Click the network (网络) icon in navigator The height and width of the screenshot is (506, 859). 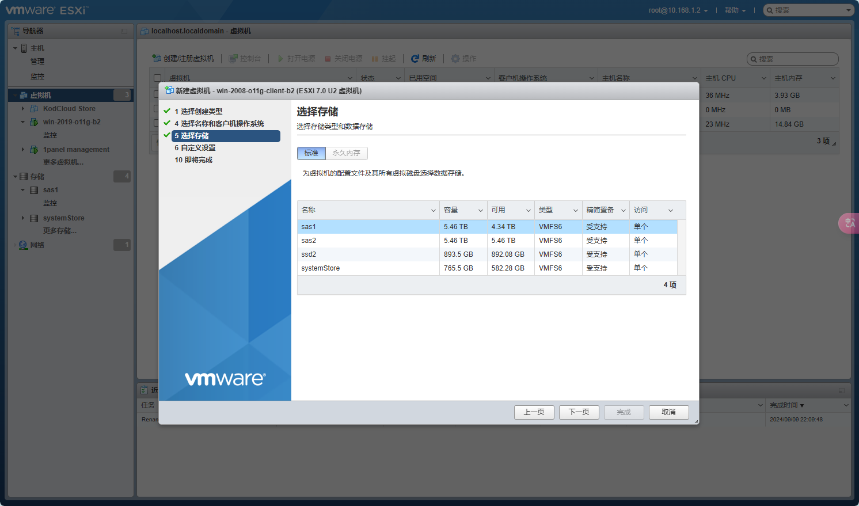23,245
